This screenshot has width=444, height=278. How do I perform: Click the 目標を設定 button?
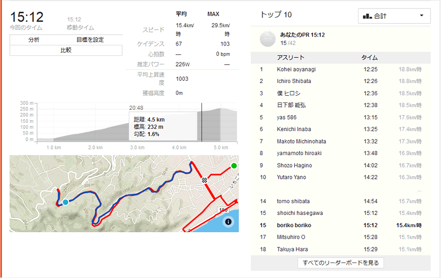(90, 39)
